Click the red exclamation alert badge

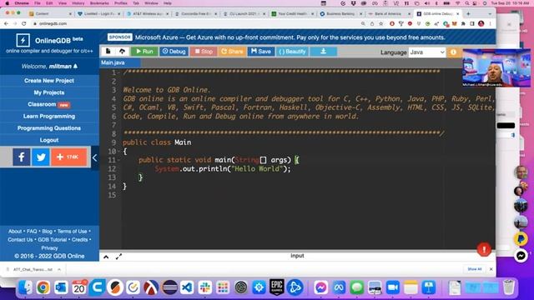pos(484,249)
